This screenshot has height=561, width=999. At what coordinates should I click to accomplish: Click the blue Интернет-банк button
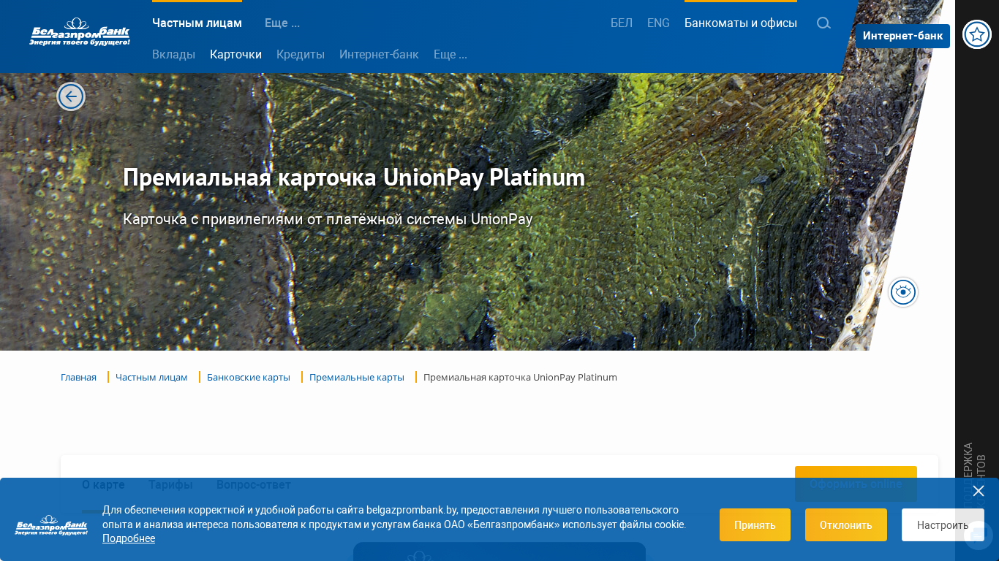tap(902, 36)
